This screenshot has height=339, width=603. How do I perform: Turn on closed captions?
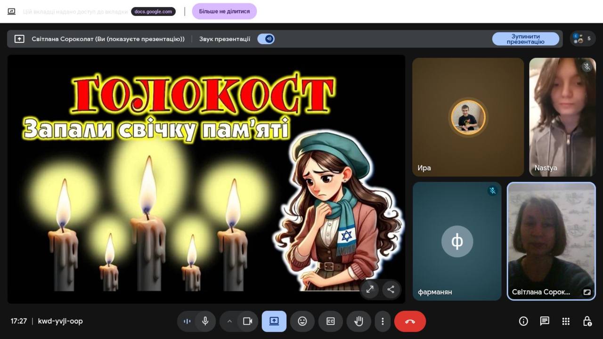331,321
